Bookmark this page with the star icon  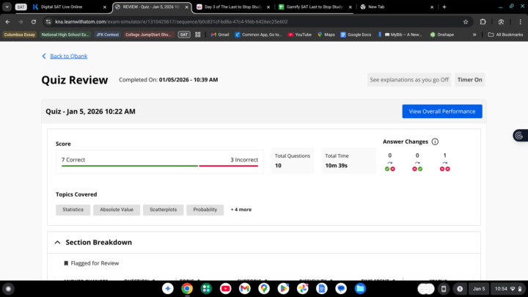pyautogui.click(x=465, y=21)
